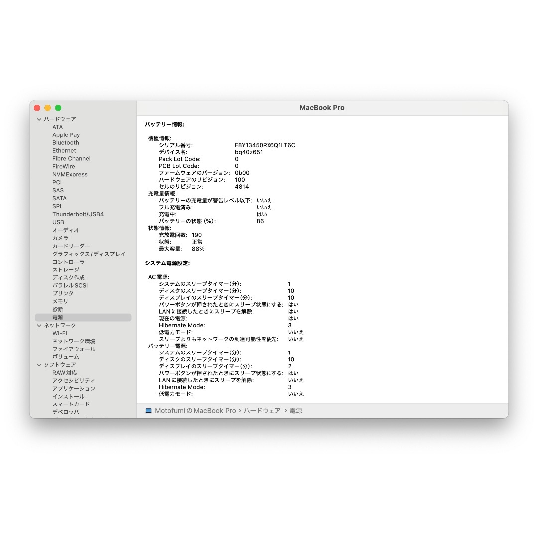Open カードリーダー in the sidebar

71,246
